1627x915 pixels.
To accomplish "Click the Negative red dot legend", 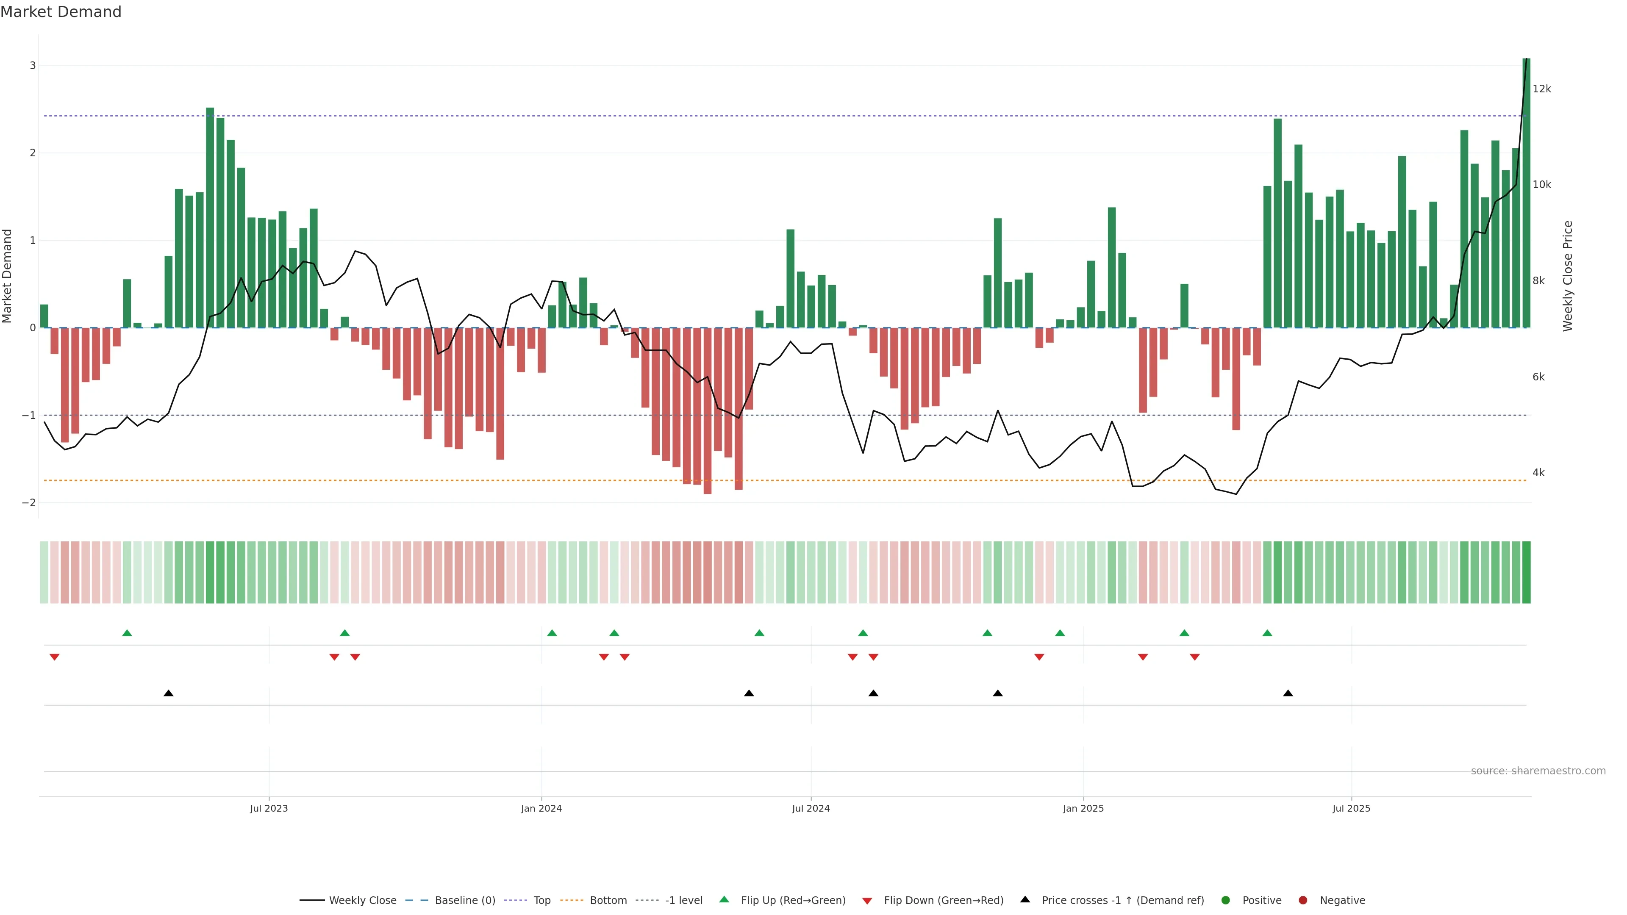I will [1303, 901].
